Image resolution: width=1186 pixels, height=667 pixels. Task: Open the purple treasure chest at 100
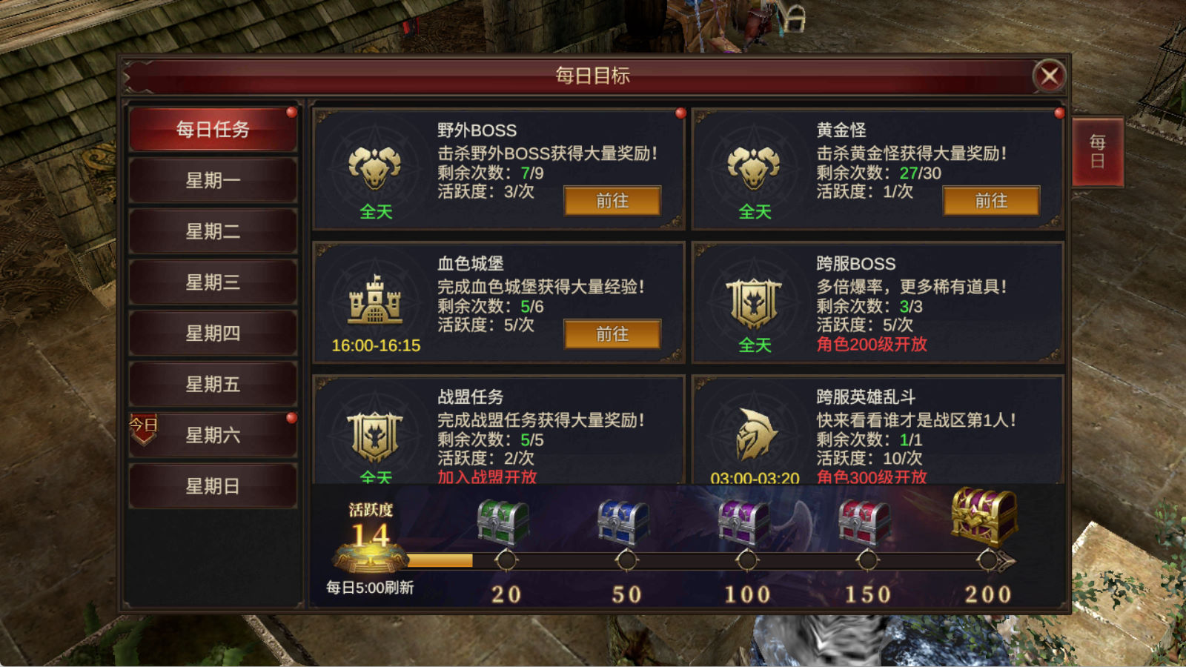[x=744, y=522]
